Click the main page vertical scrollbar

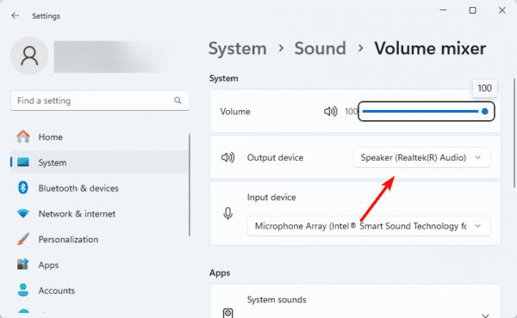(514, 133)
